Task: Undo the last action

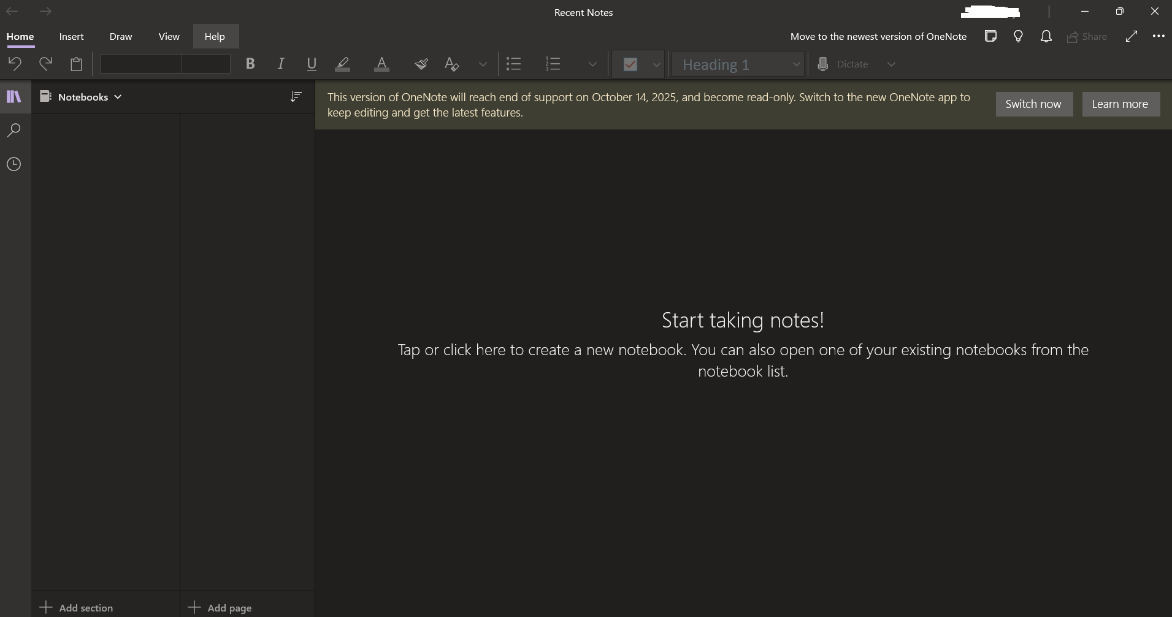Action: point(15,64)
